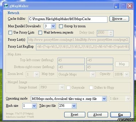Click the Reset button

coord(75,115)
